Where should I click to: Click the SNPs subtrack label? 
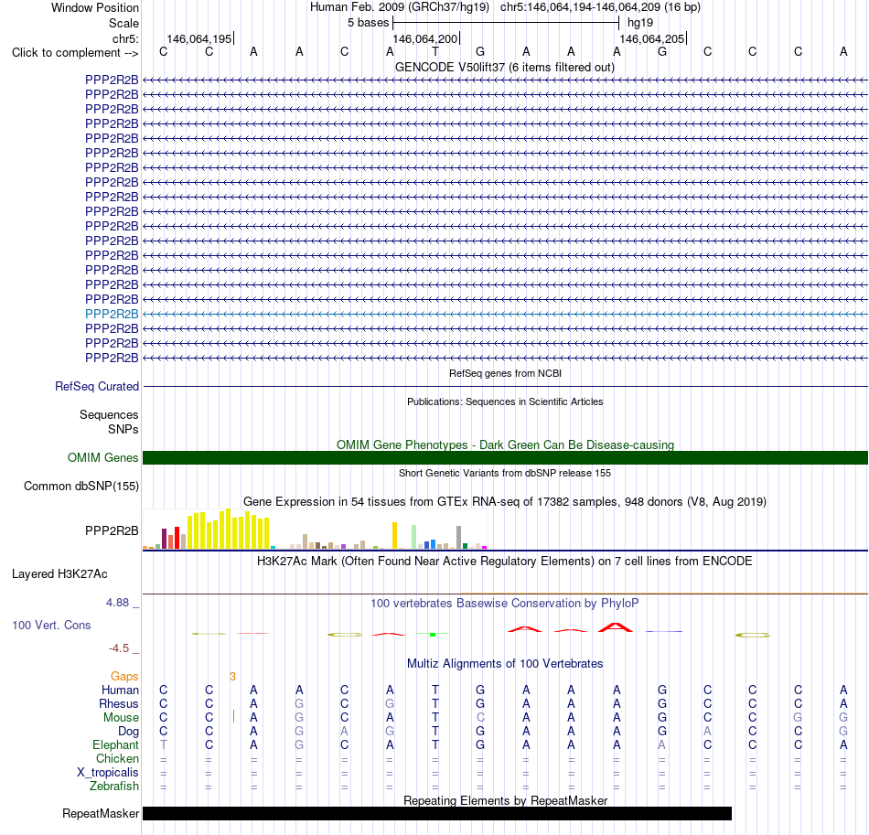(x=123, y=430)
